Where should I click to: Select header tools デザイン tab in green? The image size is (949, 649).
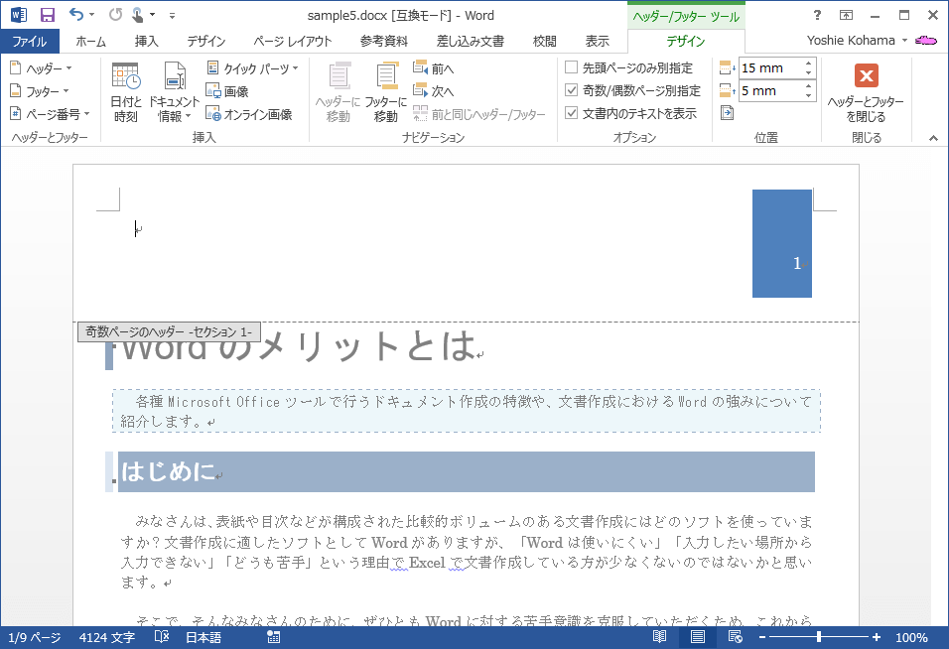686,41
